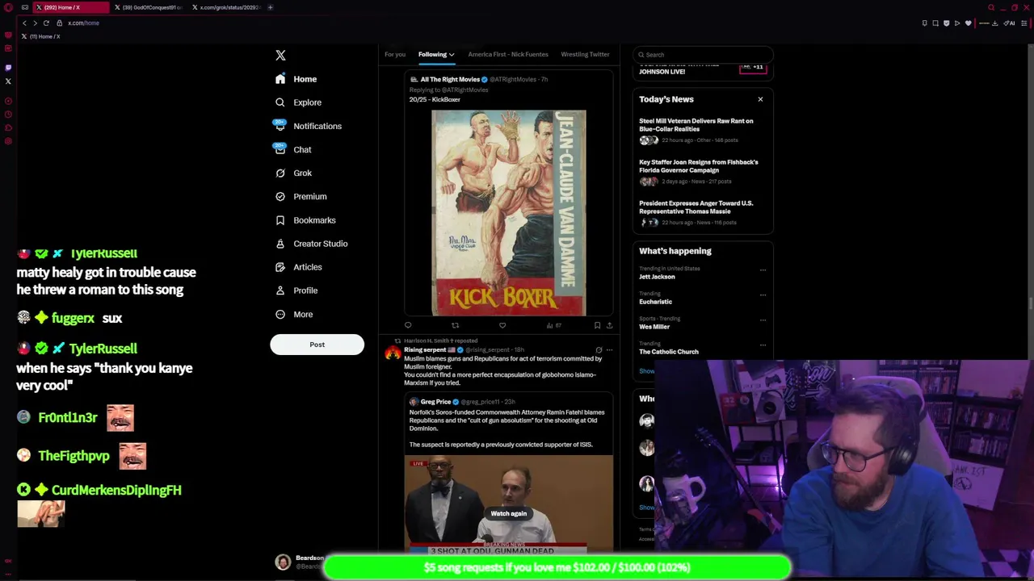Open Greg Price quoted post author
The width and height of the screenshot is (1034, 581).
tap(435, 402)
